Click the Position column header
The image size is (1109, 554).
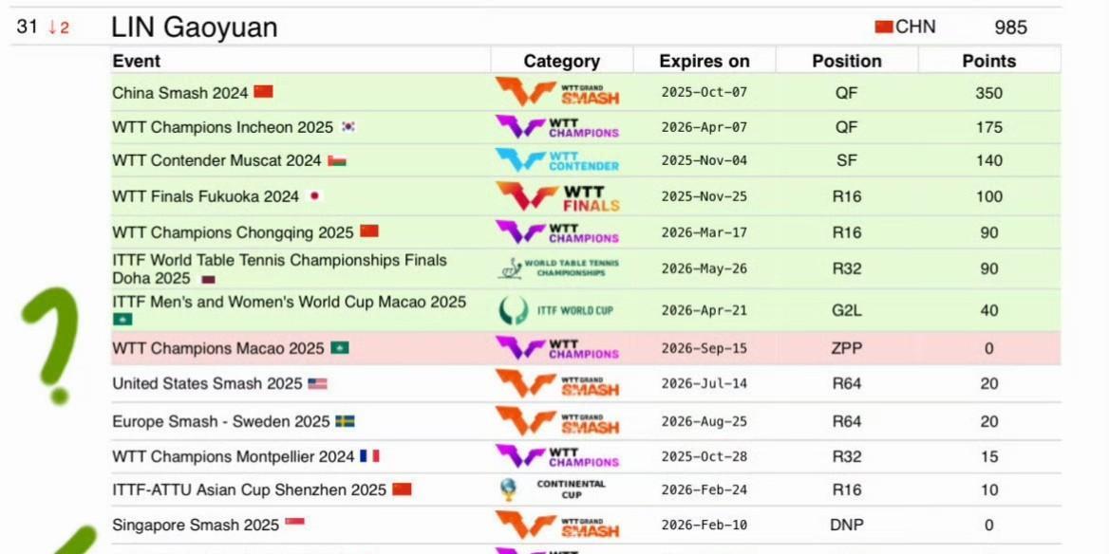point(847,62)
